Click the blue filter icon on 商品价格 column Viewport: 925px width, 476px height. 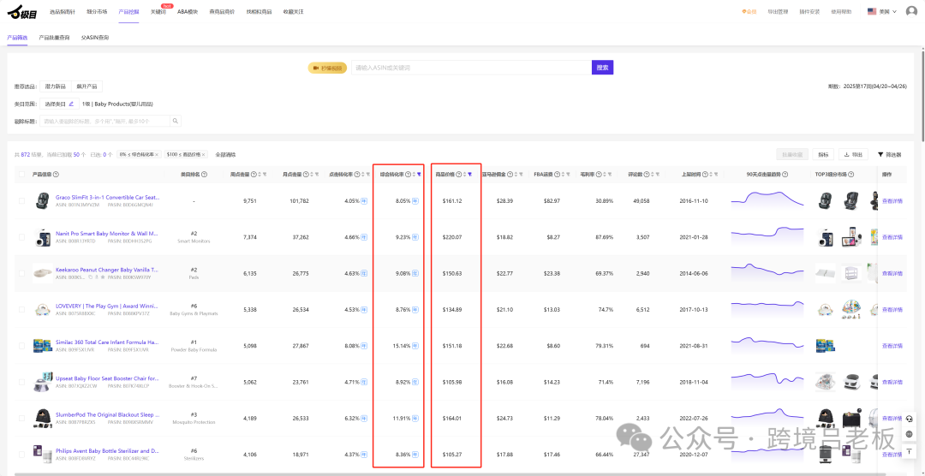point(469,175)
